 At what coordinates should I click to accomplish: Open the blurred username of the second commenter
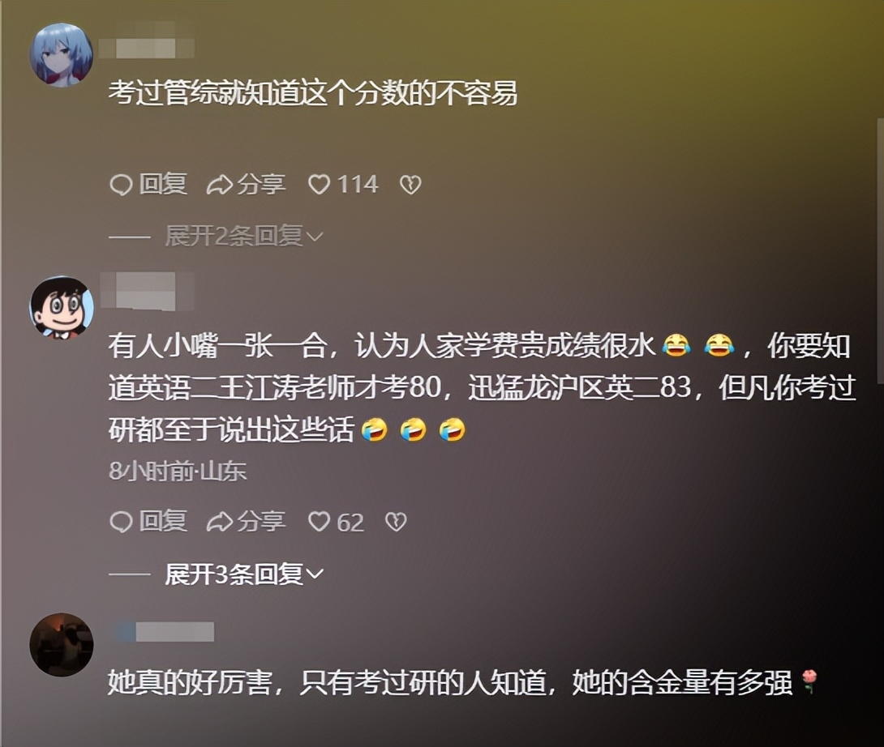coord(147,291)
